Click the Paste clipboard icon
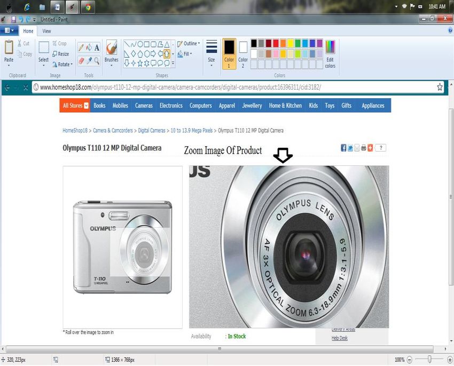The height and width of the screenshot is (366, 454). coord(9,47)
